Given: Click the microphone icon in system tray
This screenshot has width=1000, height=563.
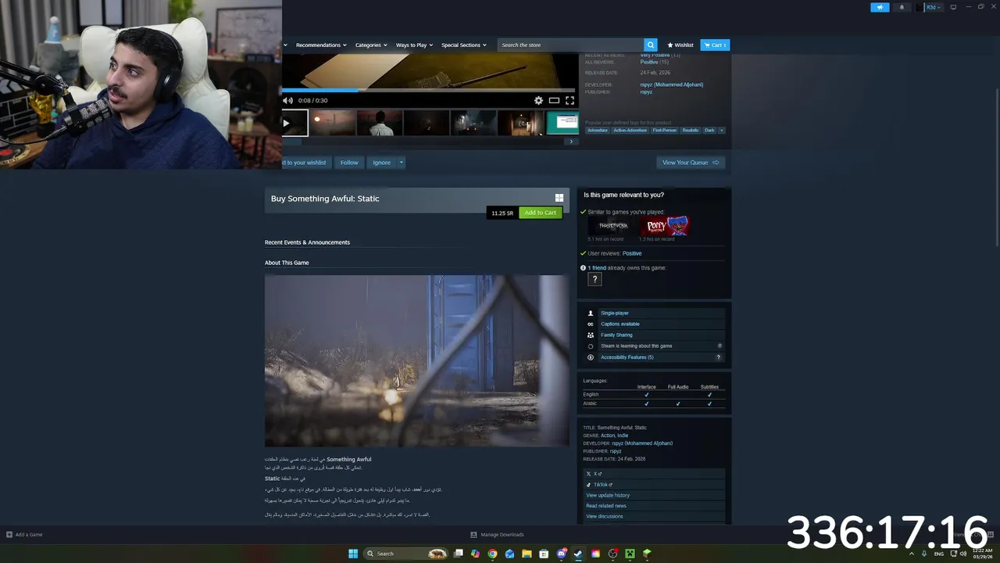Looking at the screenshot, I should point(925,554).
